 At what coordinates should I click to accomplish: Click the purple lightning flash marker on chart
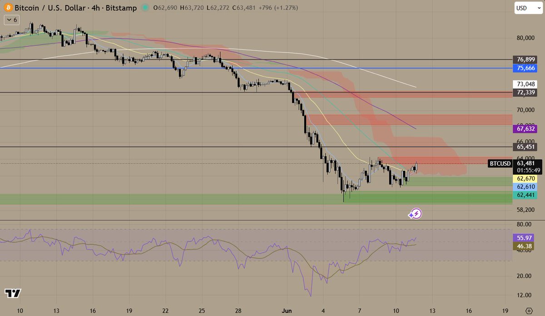point(416,214)
